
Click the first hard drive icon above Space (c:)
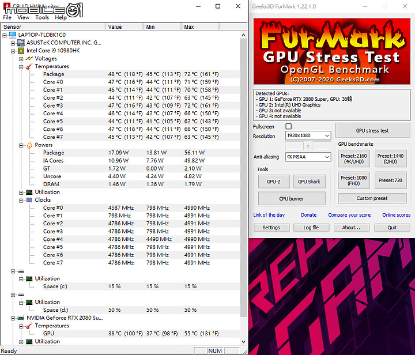point(21,271)
